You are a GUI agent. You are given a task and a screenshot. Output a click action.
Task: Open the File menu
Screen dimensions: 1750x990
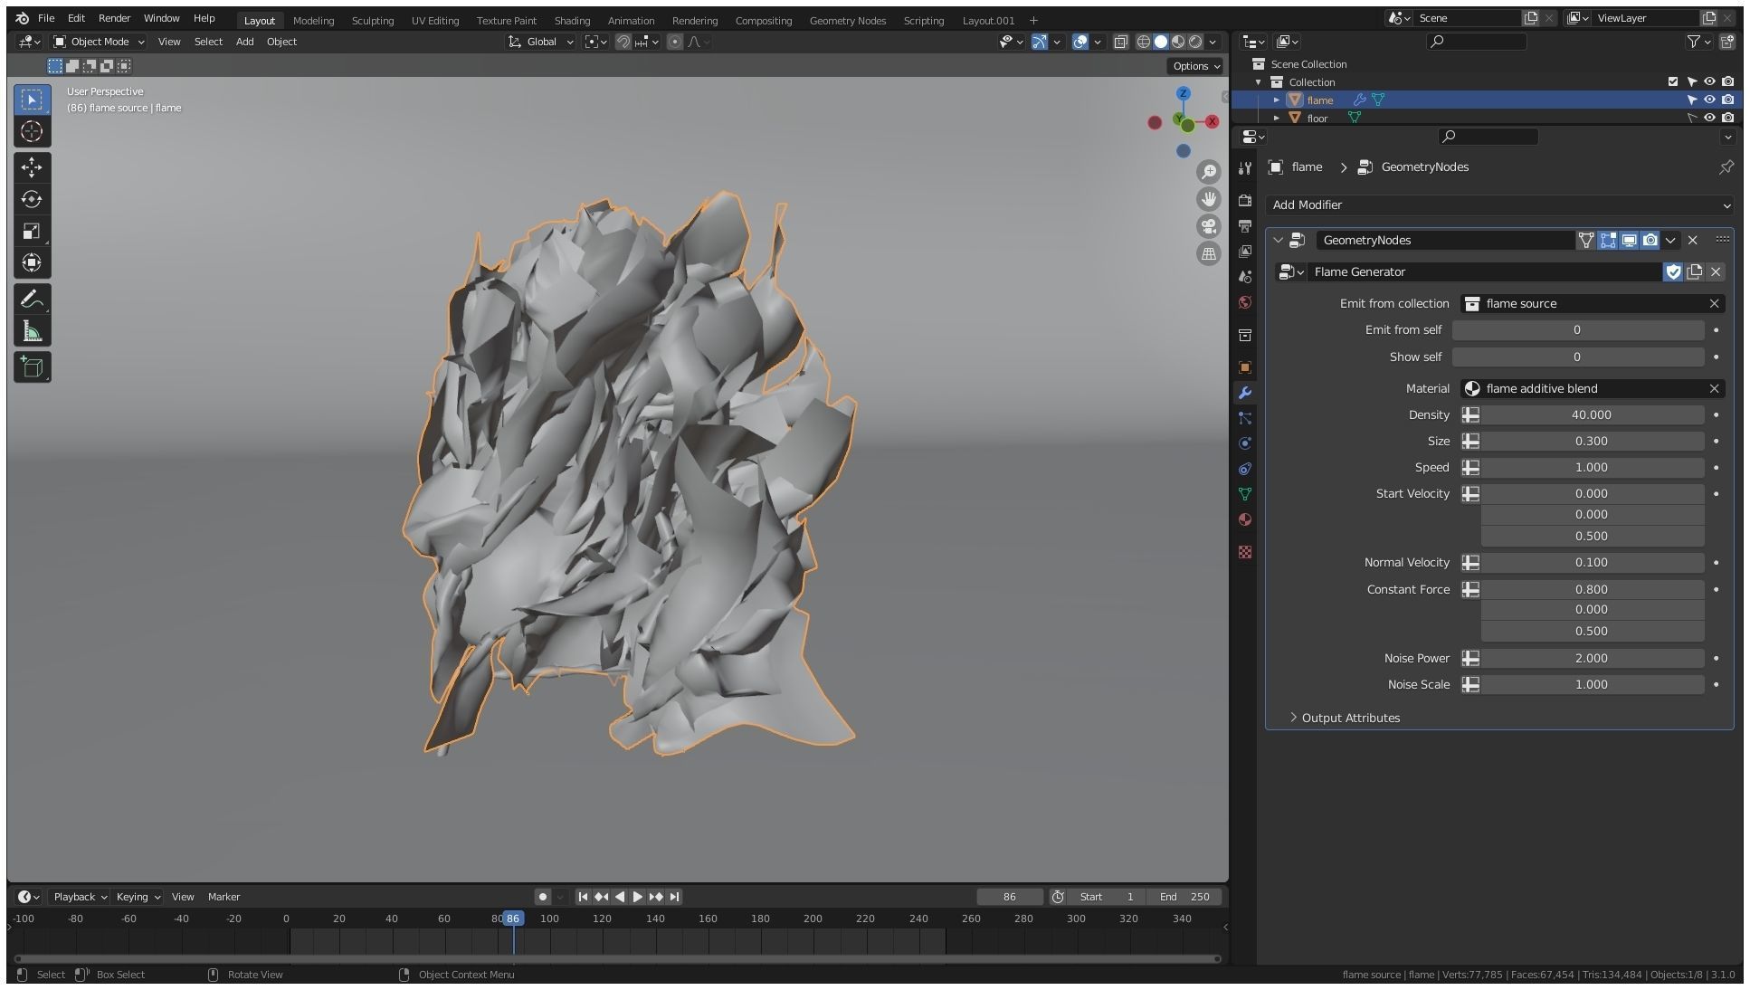click(46, 18)
